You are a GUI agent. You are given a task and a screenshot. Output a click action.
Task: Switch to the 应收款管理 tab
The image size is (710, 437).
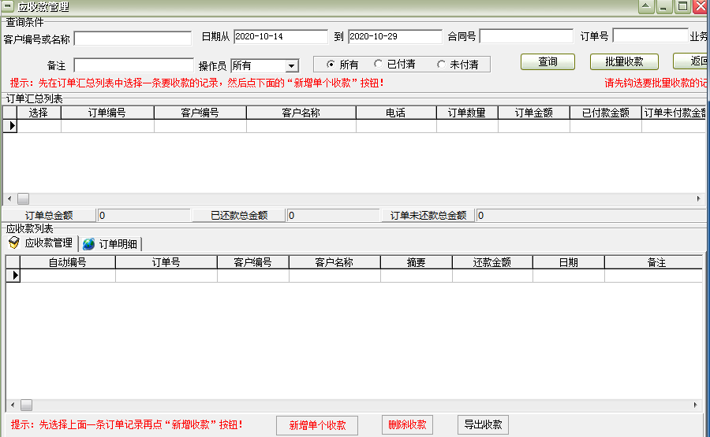[42, 243]
